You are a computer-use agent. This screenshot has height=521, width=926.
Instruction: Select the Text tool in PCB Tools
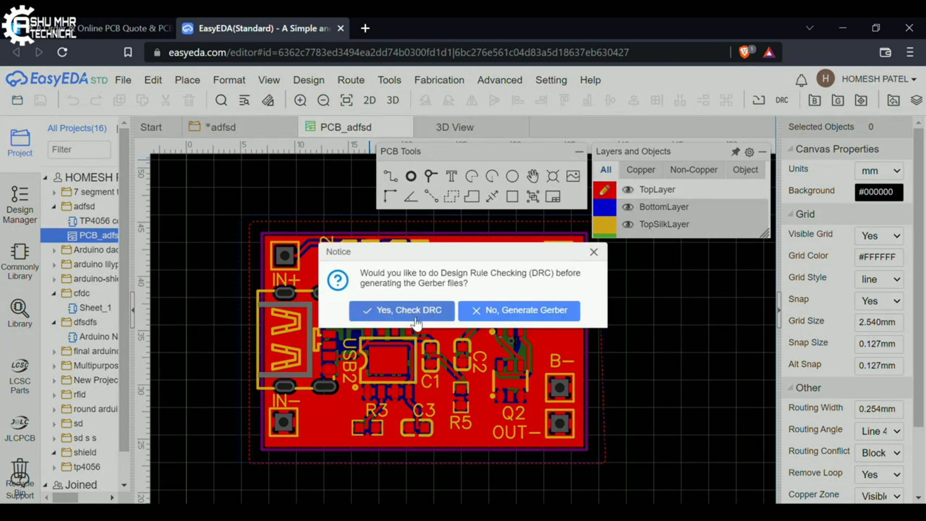(451, 177)
